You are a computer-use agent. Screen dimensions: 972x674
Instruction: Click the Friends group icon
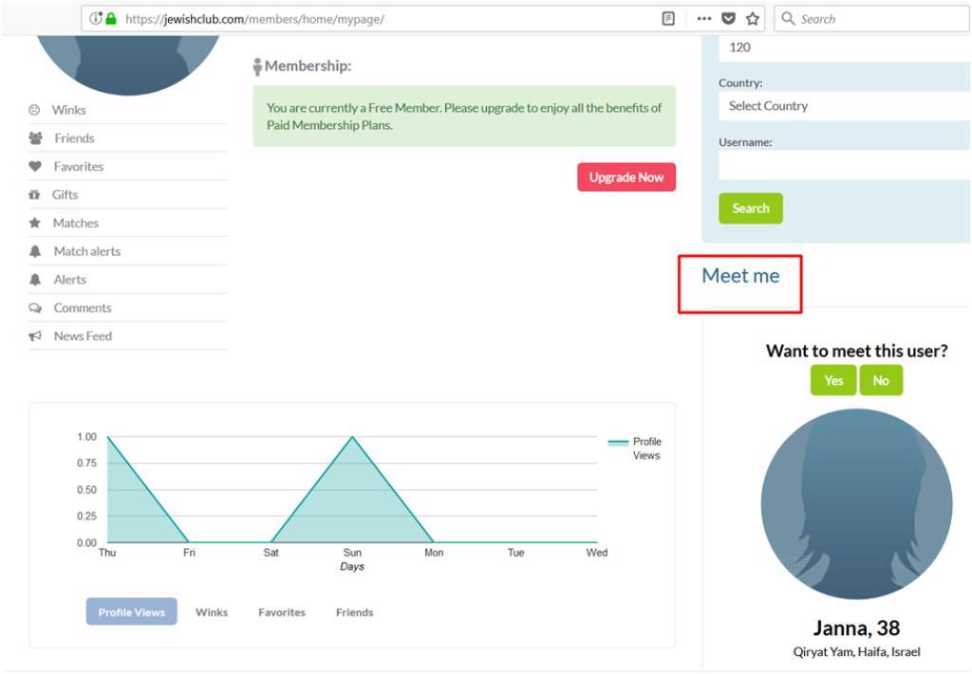[x=35, y=138]
